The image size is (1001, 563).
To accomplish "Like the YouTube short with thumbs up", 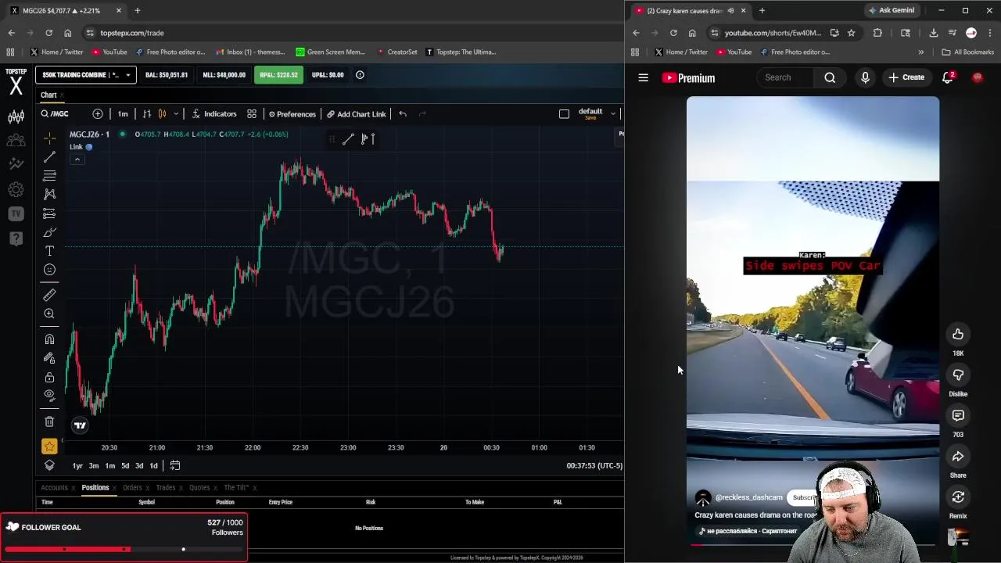I will tap(958, 335).
